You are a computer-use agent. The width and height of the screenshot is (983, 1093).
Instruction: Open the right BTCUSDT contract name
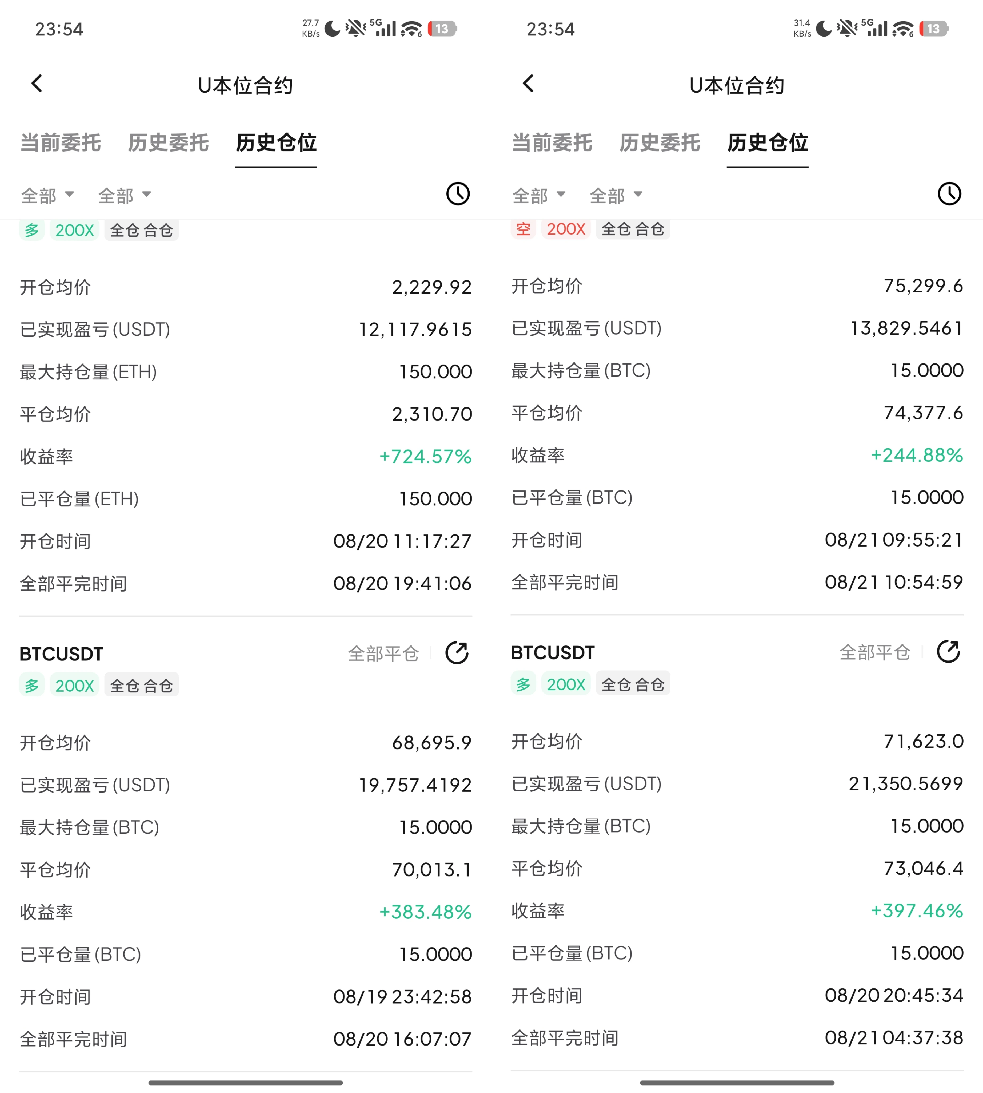(553, 652)
